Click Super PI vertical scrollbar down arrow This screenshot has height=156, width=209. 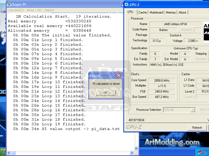(x=136, y=148)
